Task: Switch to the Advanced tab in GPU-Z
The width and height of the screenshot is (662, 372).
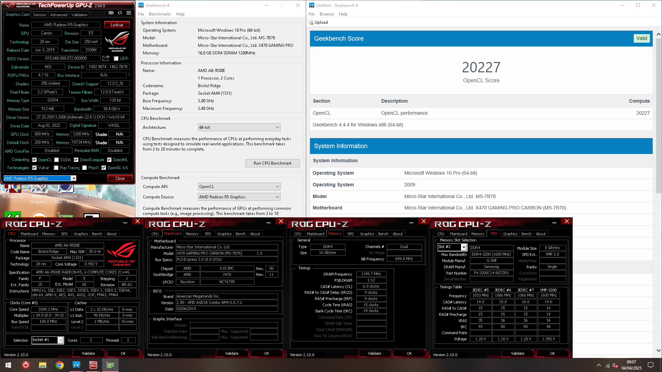Action: pos(59,14)
